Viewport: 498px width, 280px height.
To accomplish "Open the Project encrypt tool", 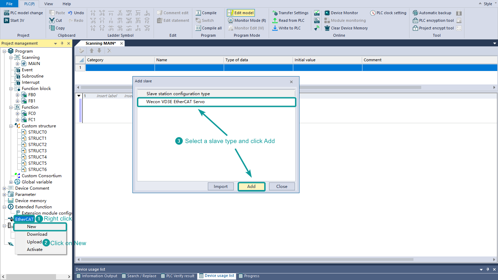I will click(x=415, y=28).
